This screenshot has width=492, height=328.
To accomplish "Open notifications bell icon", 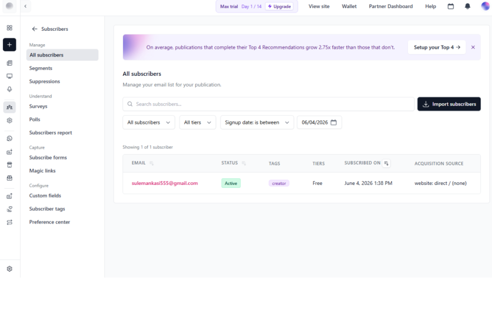I will (x=467, y=6).
